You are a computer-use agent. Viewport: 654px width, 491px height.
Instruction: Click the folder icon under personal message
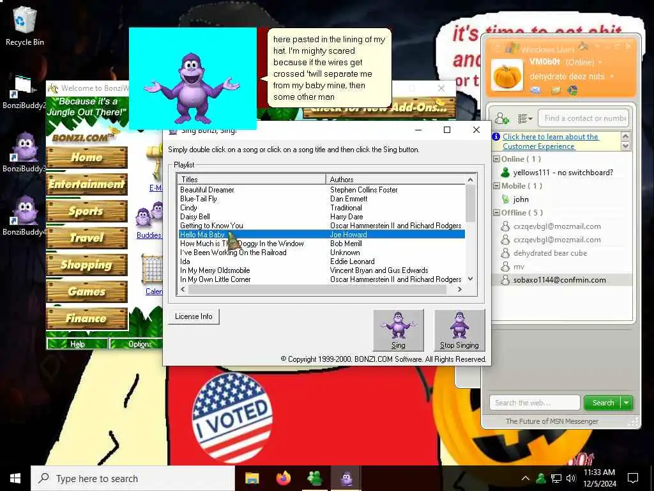pyautogui.click(x=556, y=90)
